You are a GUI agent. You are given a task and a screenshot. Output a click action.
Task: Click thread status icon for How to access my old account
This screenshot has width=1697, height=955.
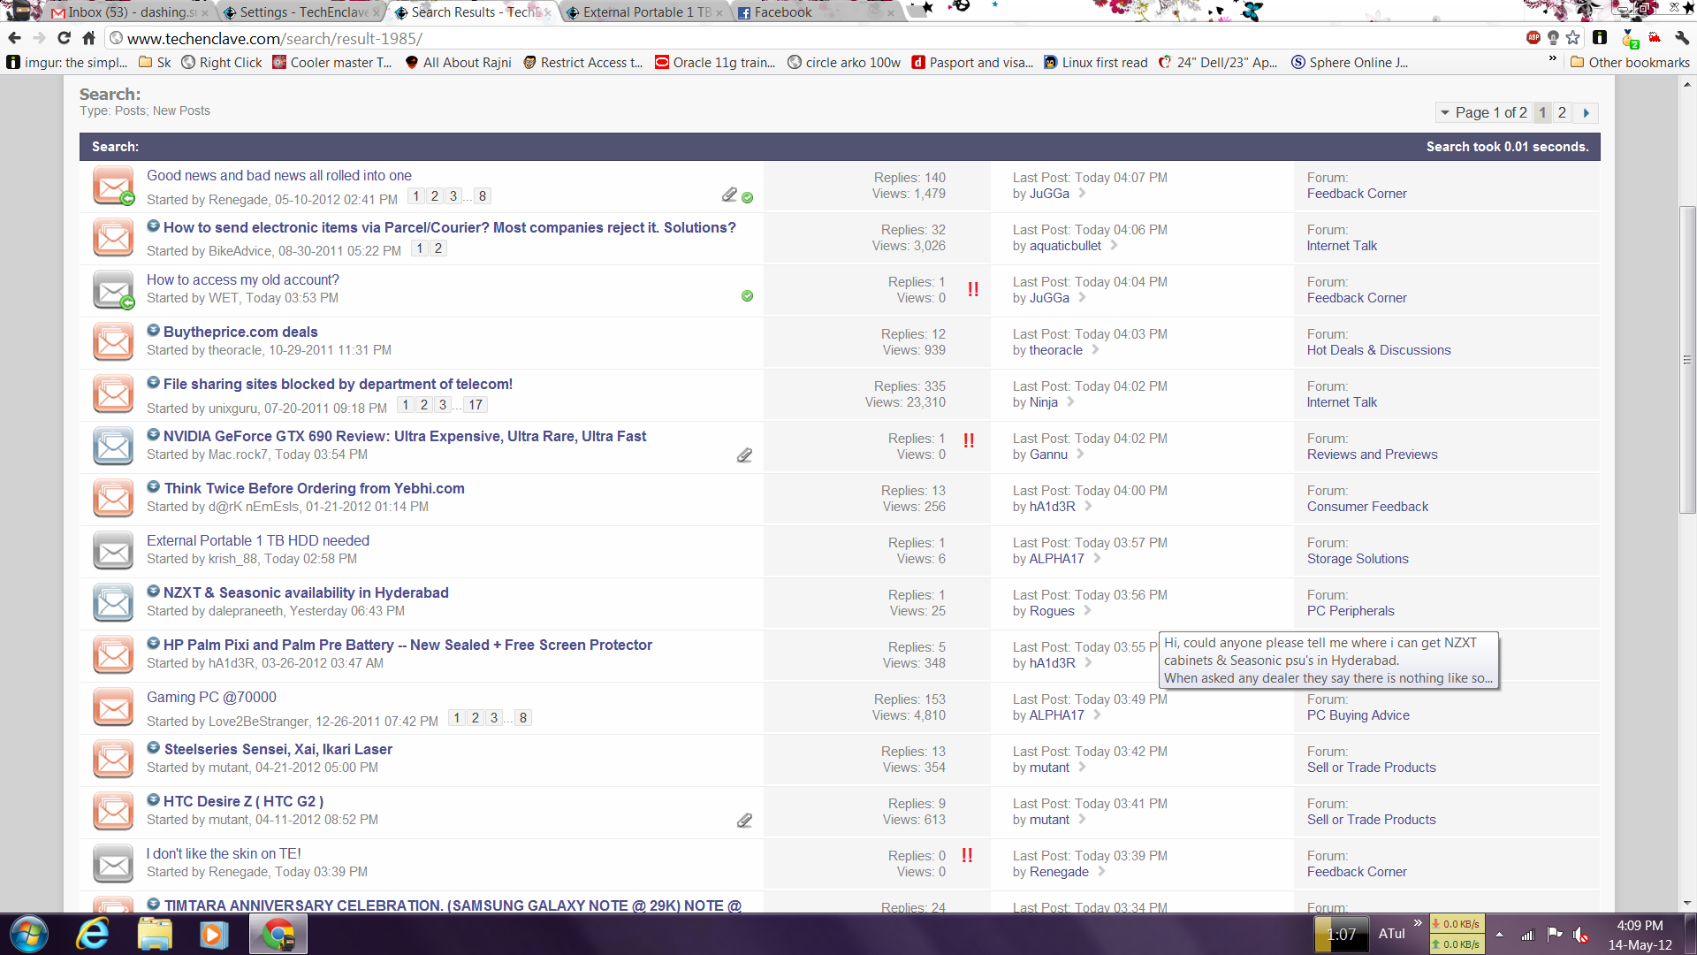tap(114, 290)
